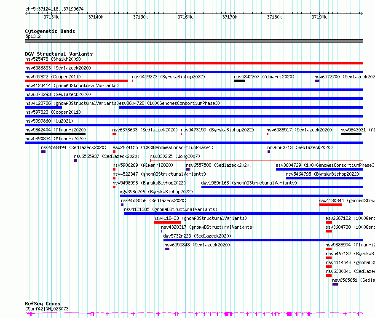375x318 pixels.
Task: Select the red nsv597822 variant bar
Action: 77,81
